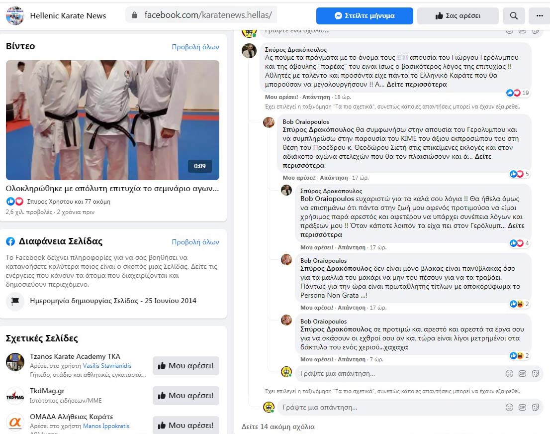The width and height of the screenshot is (550, 434).
Task: Click the search magnifier icon in header
Action: pos(514,16)
